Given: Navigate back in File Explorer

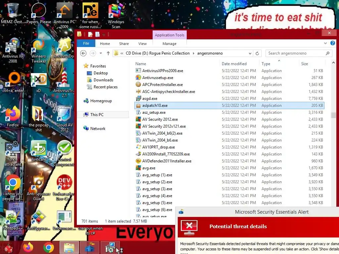Looking at the screenshot, I should tap(83, 53).
